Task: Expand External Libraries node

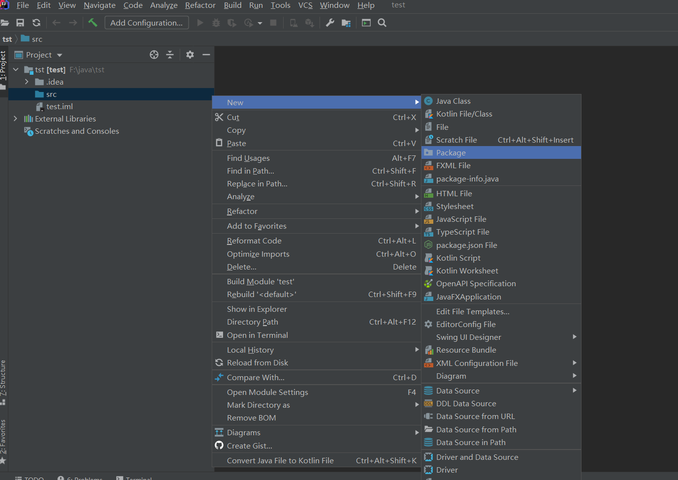Action: (x=15, y=119)
